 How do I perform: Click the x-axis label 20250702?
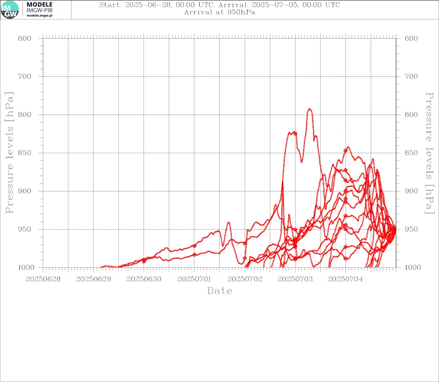pyautogui.click(x=245, y=279)
